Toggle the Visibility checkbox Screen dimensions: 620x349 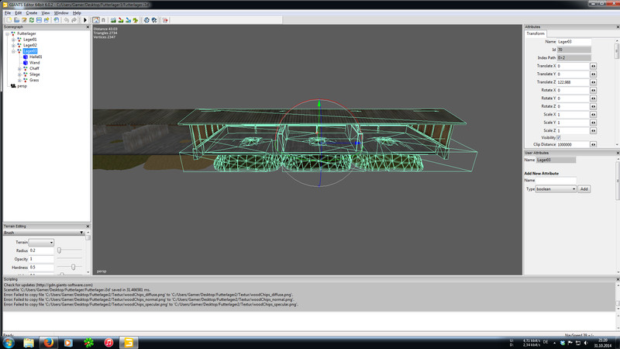[x=560, y=137]
